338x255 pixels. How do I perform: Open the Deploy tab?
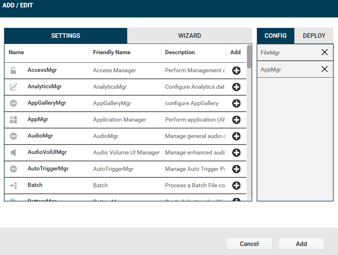(x=314, y=36)
